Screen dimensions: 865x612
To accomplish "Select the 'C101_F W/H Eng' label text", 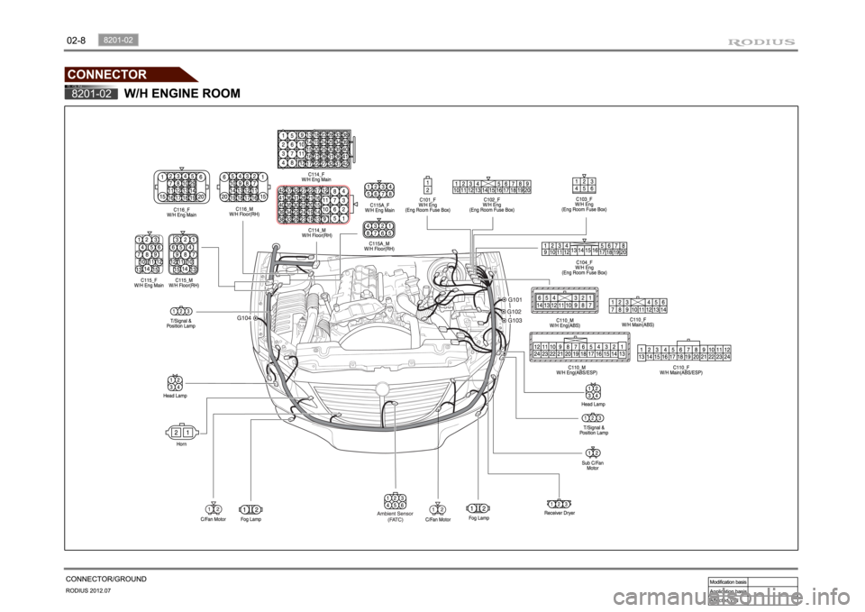I will click(x=427, y=203).
